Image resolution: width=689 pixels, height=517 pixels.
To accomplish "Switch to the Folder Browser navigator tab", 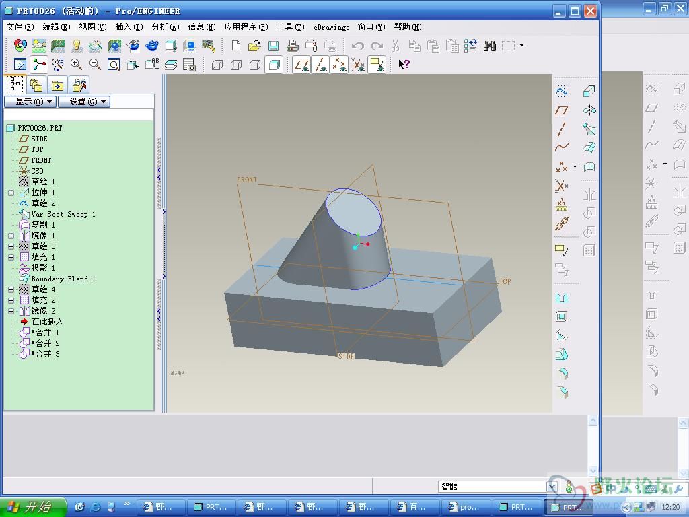I will point(36,84).
